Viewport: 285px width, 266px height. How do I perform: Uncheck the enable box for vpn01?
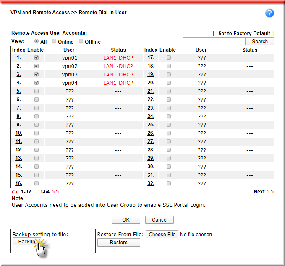[37, 57]
